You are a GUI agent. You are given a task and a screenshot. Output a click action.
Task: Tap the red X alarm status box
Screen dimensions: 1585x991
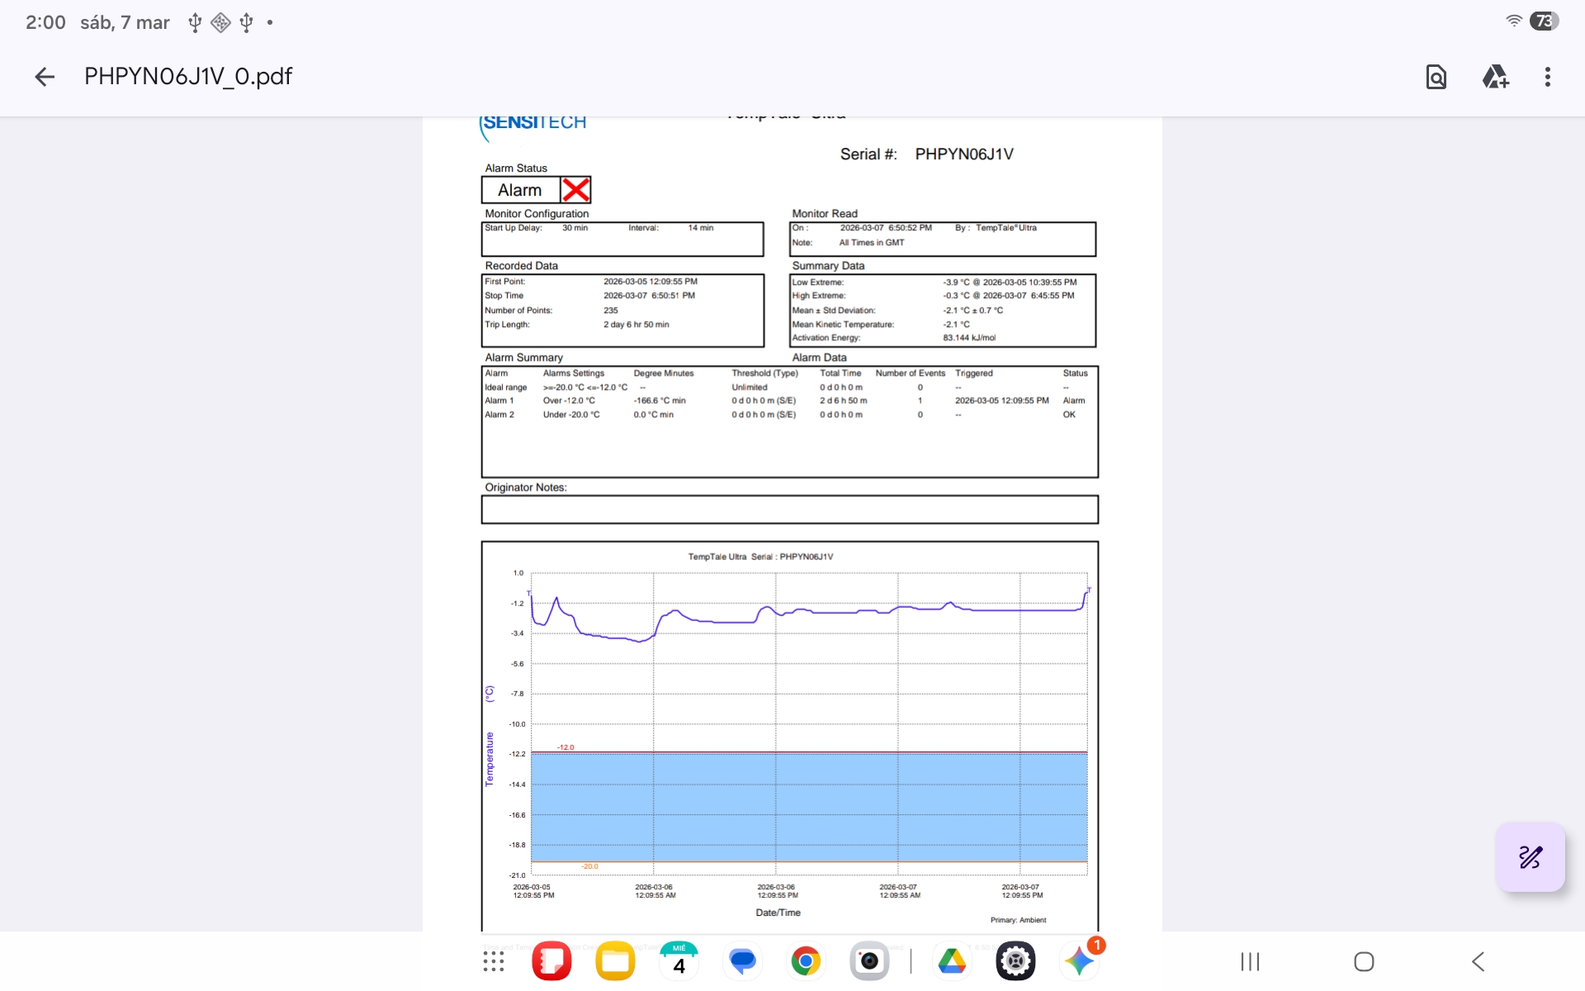pyautogui.click(x=575, y=190)
